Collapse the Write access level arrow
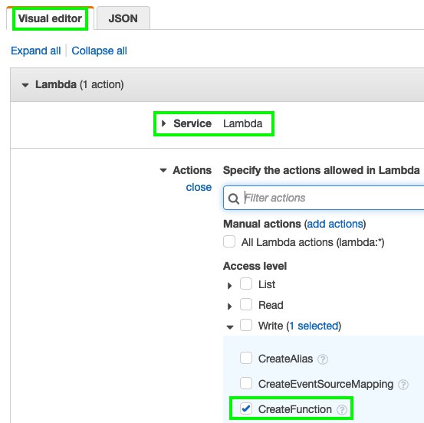 pyautogui.click(x=230, y=327)
